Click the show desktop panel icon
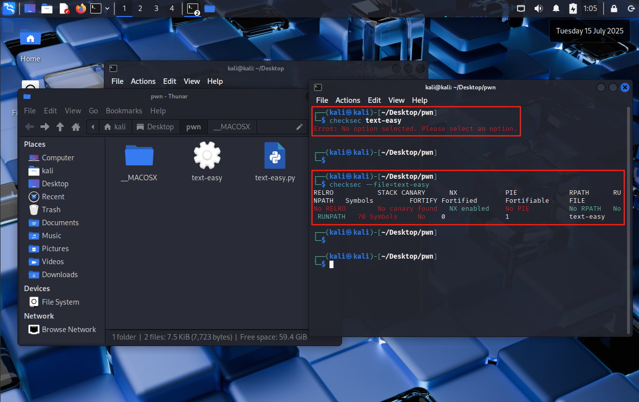639x402 pixels. (x=30, y=8)
